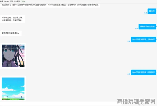Select the sent bubble '静夜思的作者是谁'

(x=147, y=27)
